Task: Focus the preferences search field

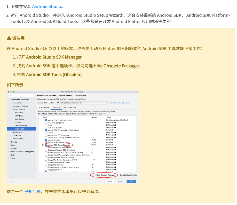Action: [21, 95]
